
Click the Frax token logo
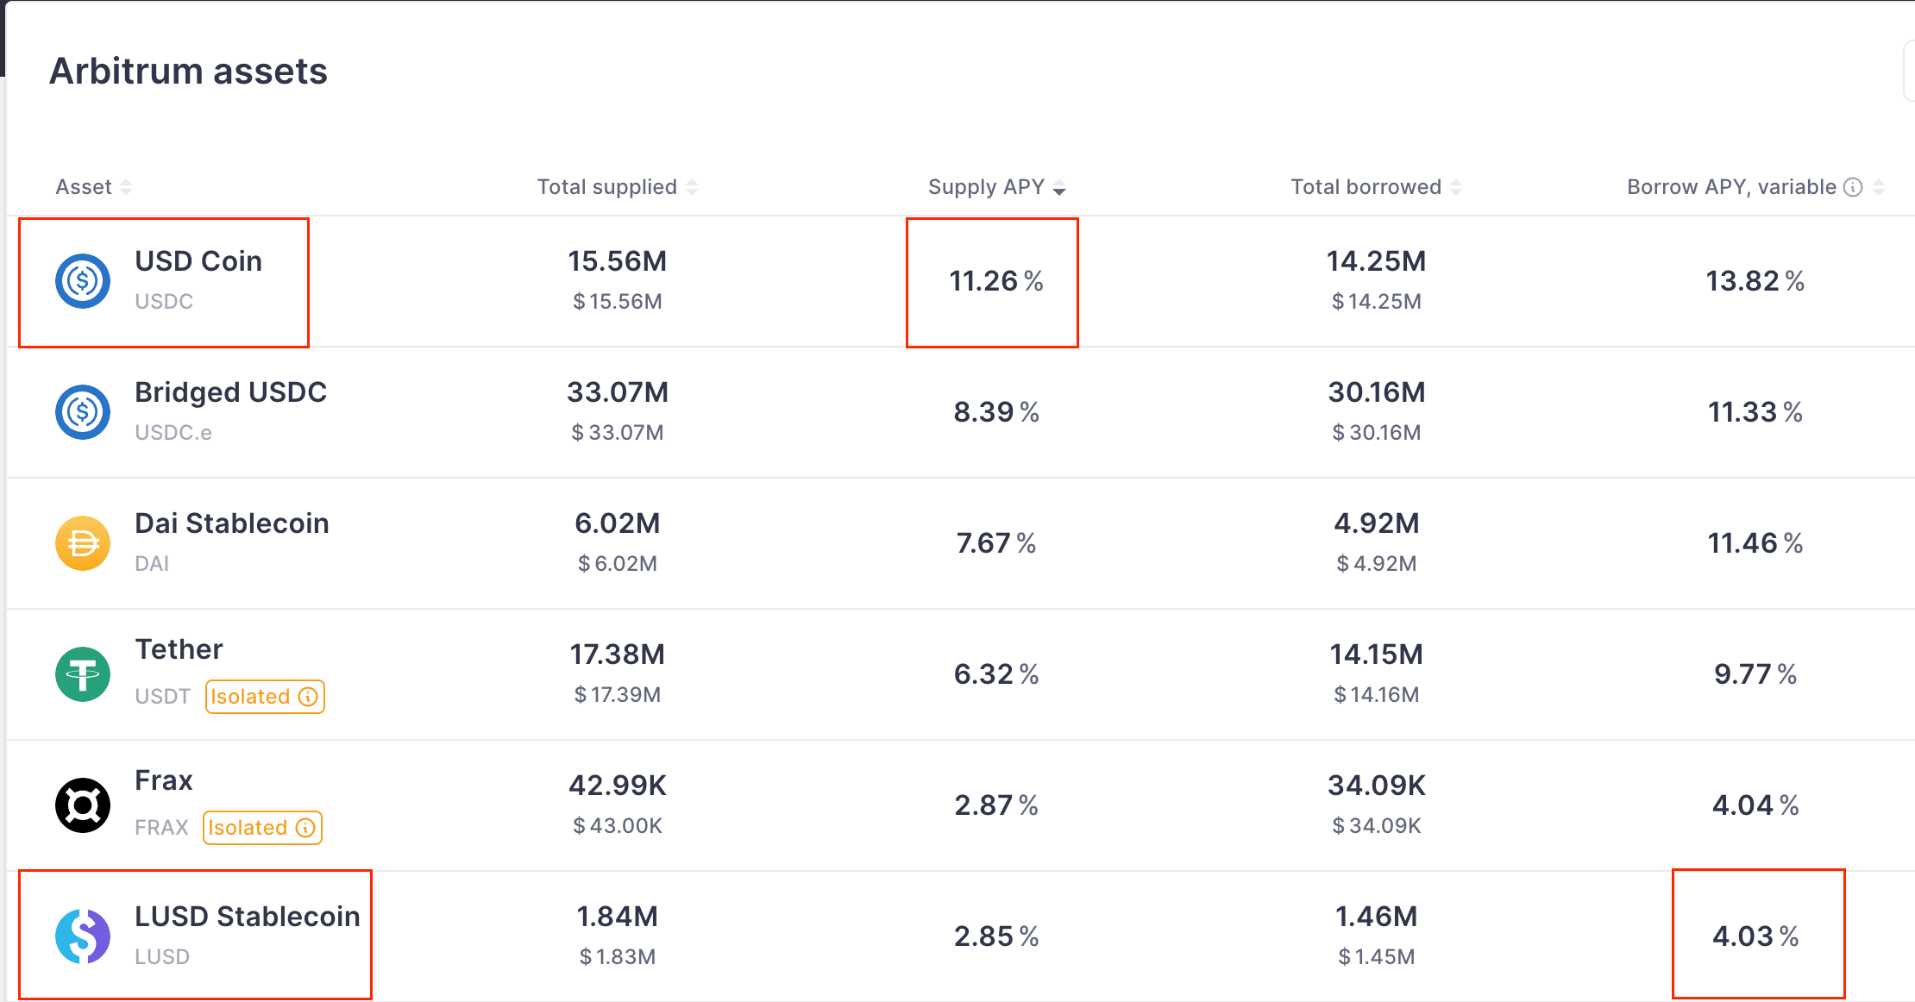[83, 805]
